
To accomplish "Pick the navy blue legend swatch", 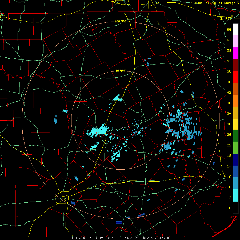I will pyautogui.click(x=235, y=160).
